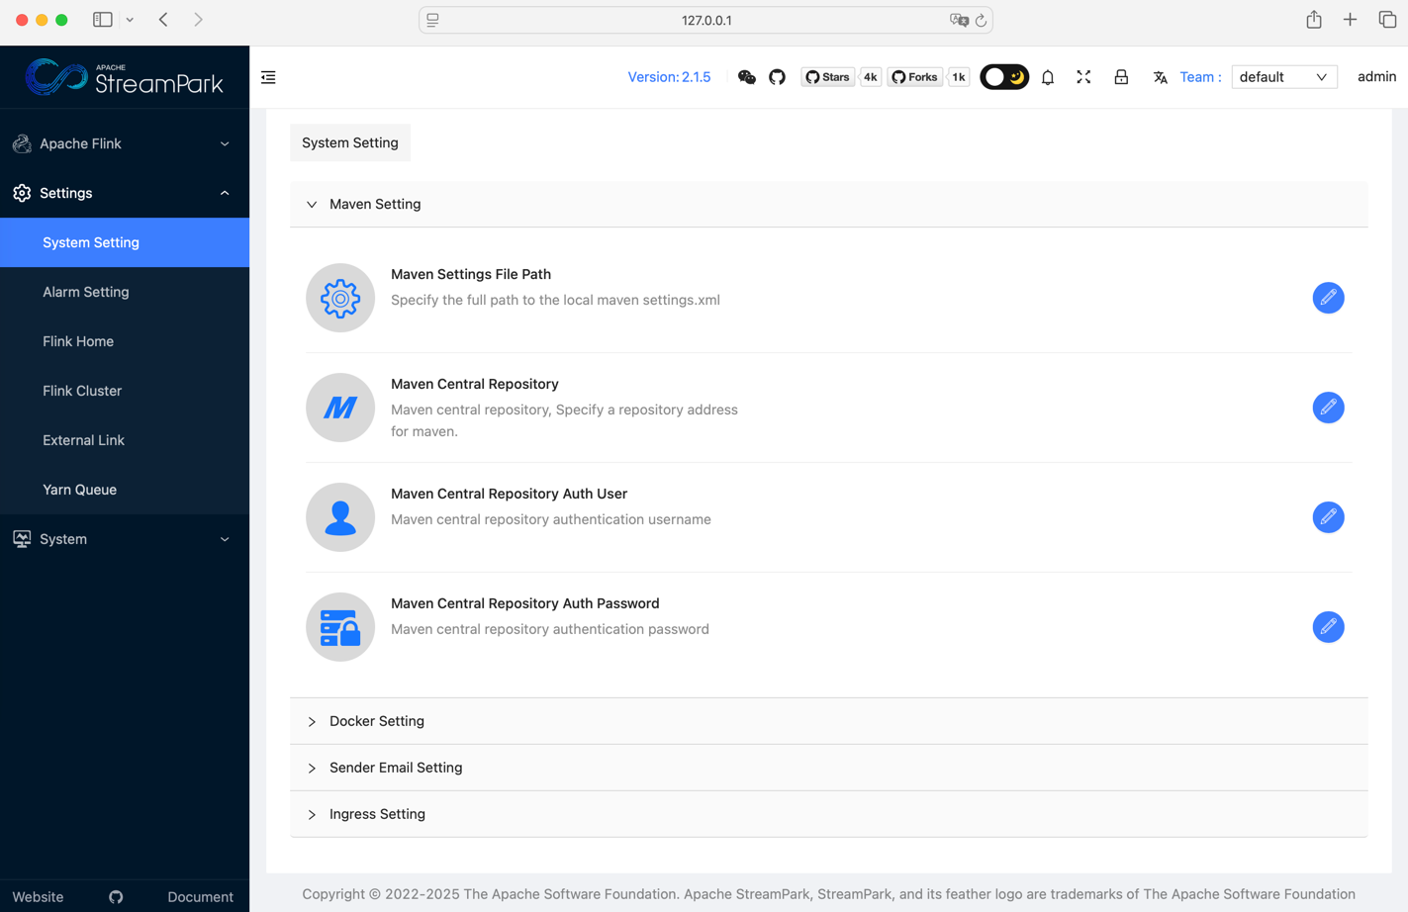Toggle dark mode switch
This screenshot has width=1408, height=912.
click(x=1004, y=77)
